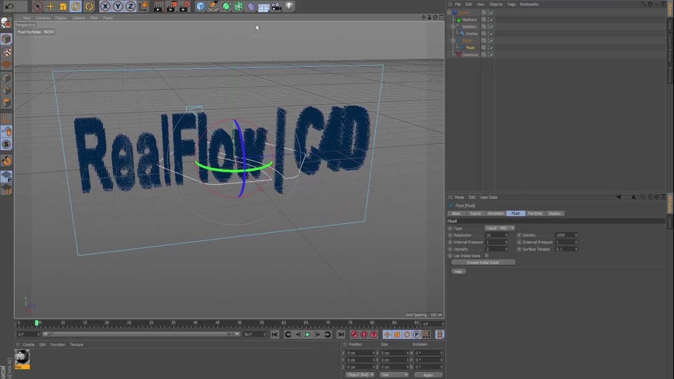Select the Daemons object
The height and width of the screenshot is (379, 674).
pos(470,55)
